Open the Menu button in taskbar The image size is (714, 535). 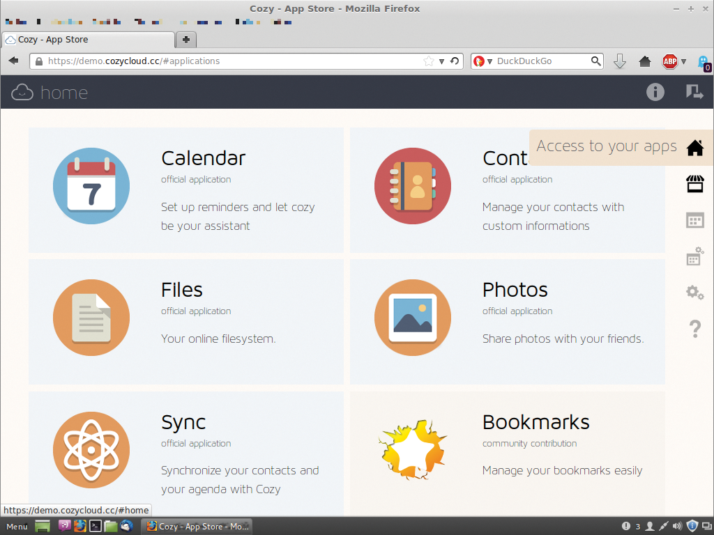point(17,527)
